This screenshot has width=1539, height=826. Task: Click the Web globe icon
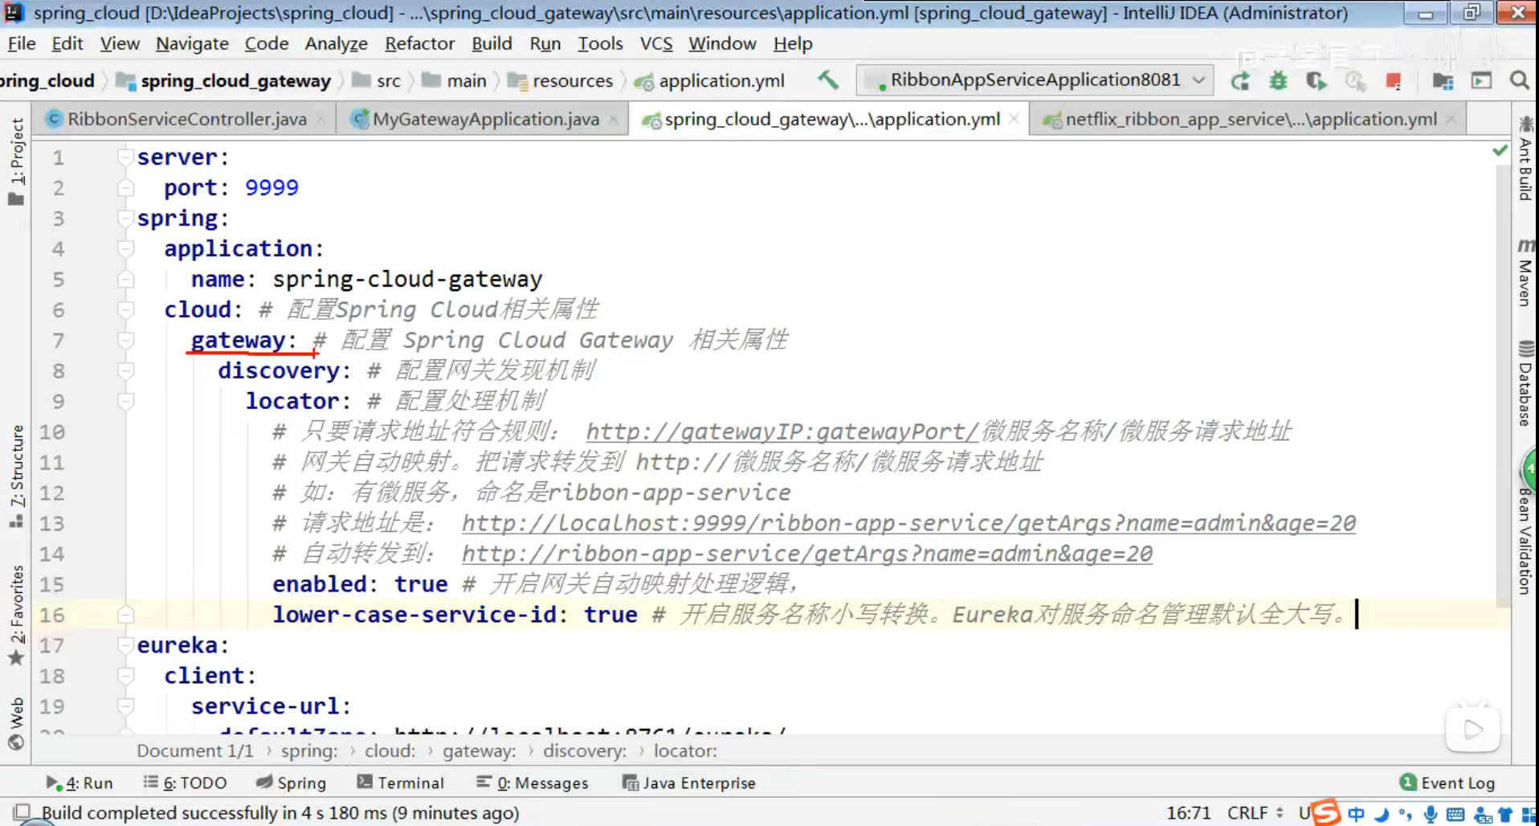[x=15, y=742]
